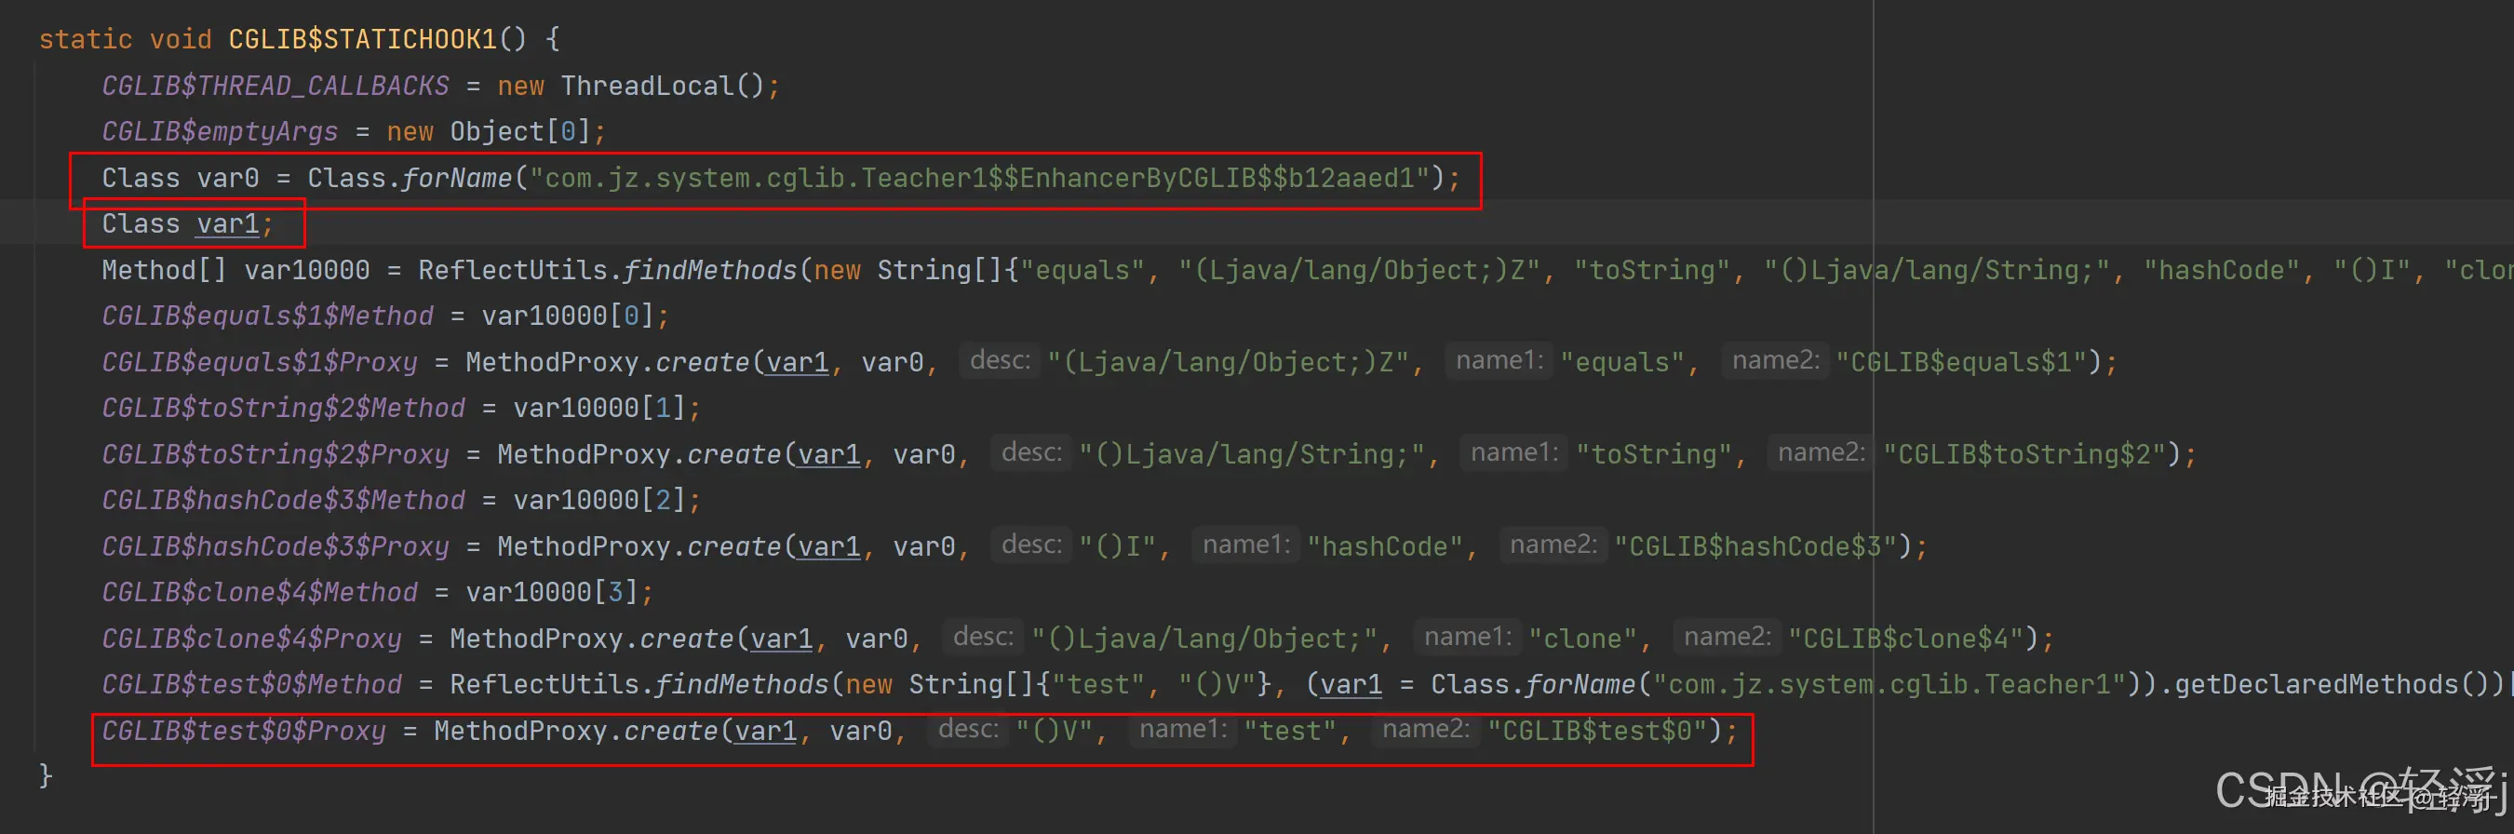
Task: Click ThreadLocal() constructor call
Action: pyautogui.click(x=662, y=86)
